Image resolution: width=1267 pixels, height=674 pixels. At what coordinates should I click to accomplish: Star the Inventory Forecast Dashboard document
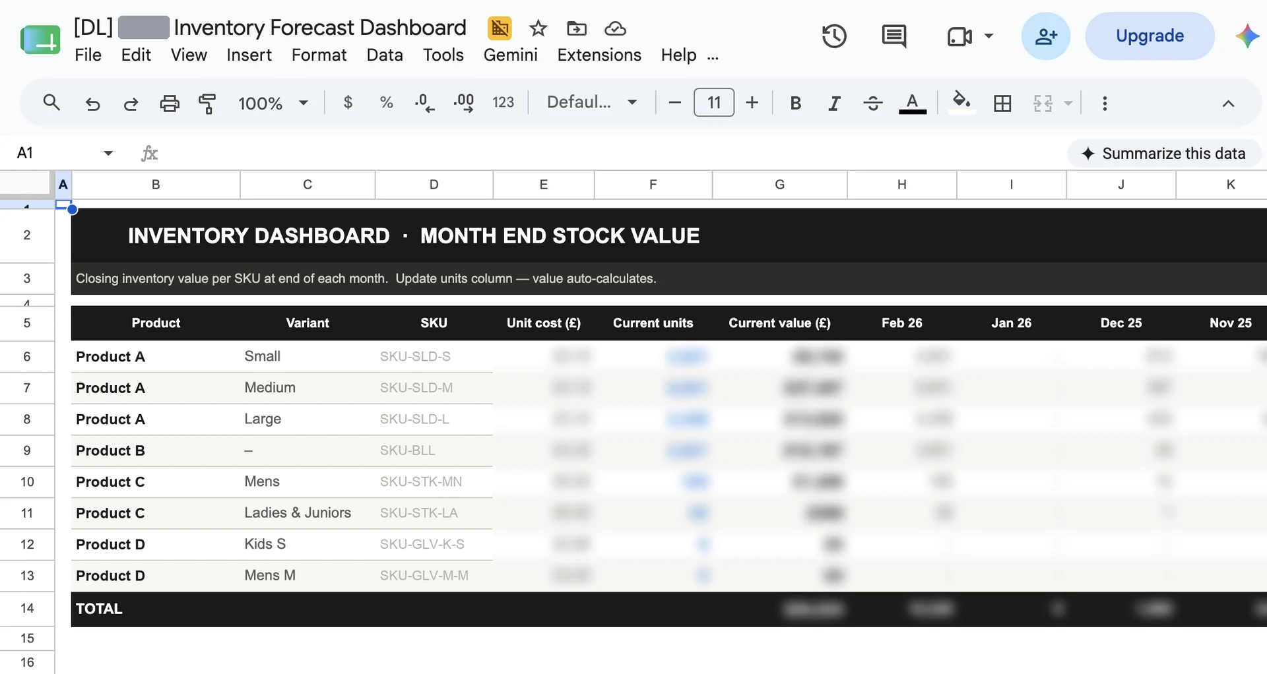pos(538,28)
